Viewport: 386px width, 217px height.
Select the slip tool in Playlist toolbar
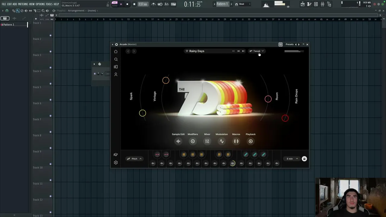(30, 11)
